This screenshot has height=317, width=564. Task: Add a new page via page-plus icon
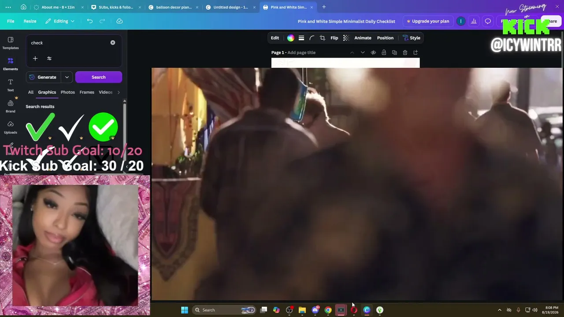tap(416, 52)
